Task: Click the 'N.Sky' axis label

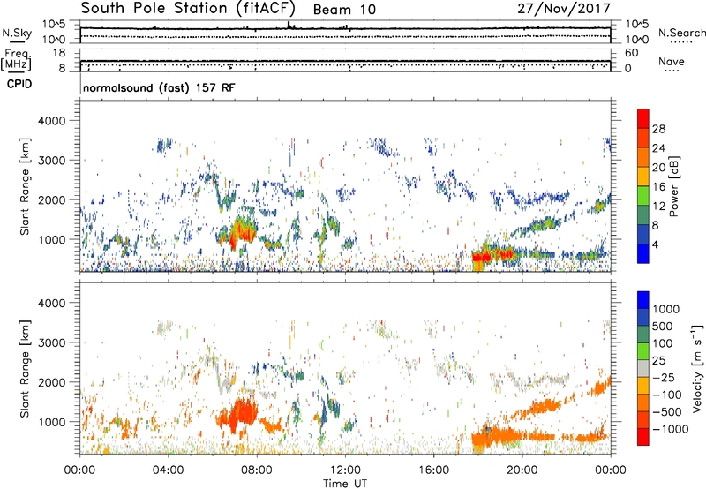Action: coord(17,33)
